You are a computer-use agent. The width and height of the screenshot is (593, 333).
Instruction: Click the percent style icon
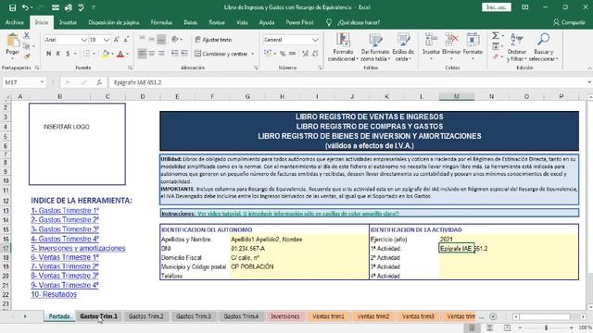(283, 54)
